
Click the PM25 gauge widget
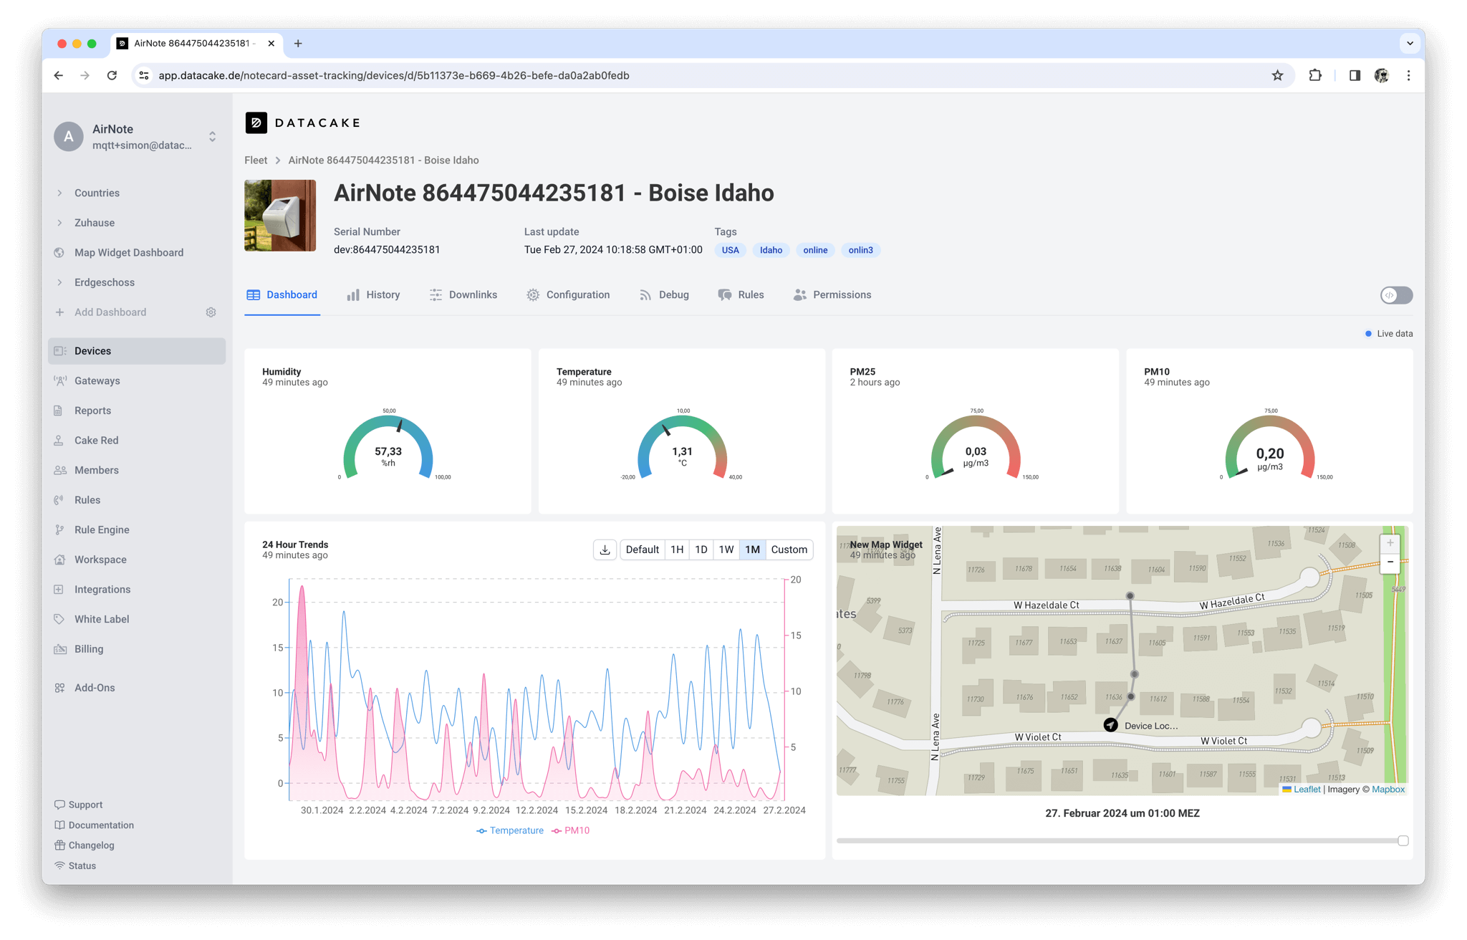click(976, 431)
